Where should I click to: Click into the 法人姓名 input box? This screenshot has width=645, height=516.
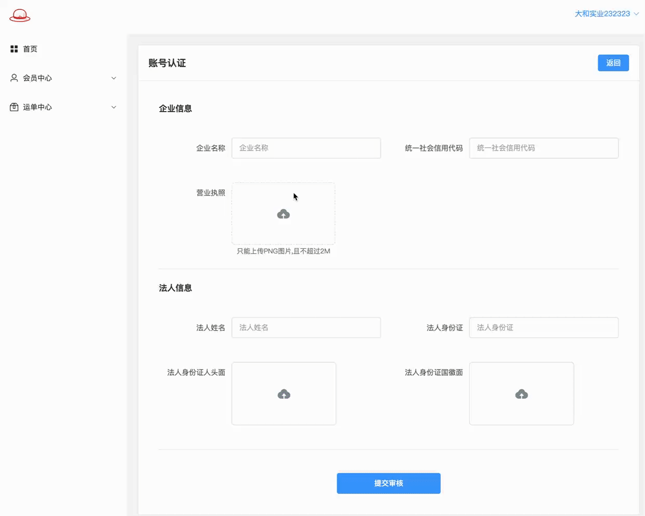[x=306, y=328]
